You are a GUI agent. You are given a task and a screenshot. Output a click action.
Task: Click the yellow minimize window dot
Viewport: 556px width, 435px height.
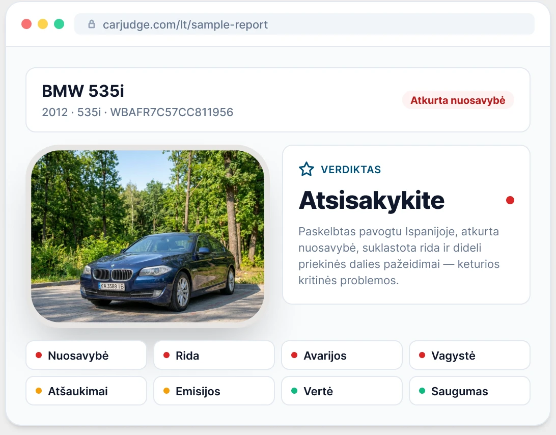coord(43,24)
